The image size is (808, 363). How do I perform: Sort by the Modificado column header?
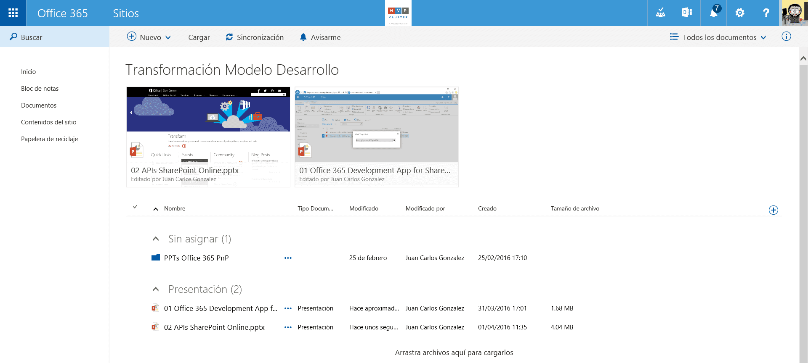coord(364,208)
